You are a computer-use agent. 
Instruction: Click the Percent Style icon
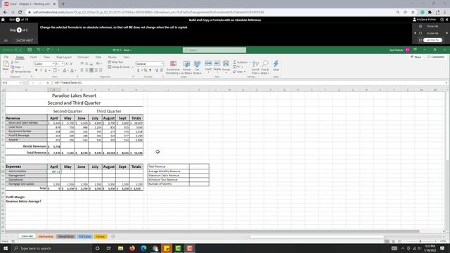point(146,70)
